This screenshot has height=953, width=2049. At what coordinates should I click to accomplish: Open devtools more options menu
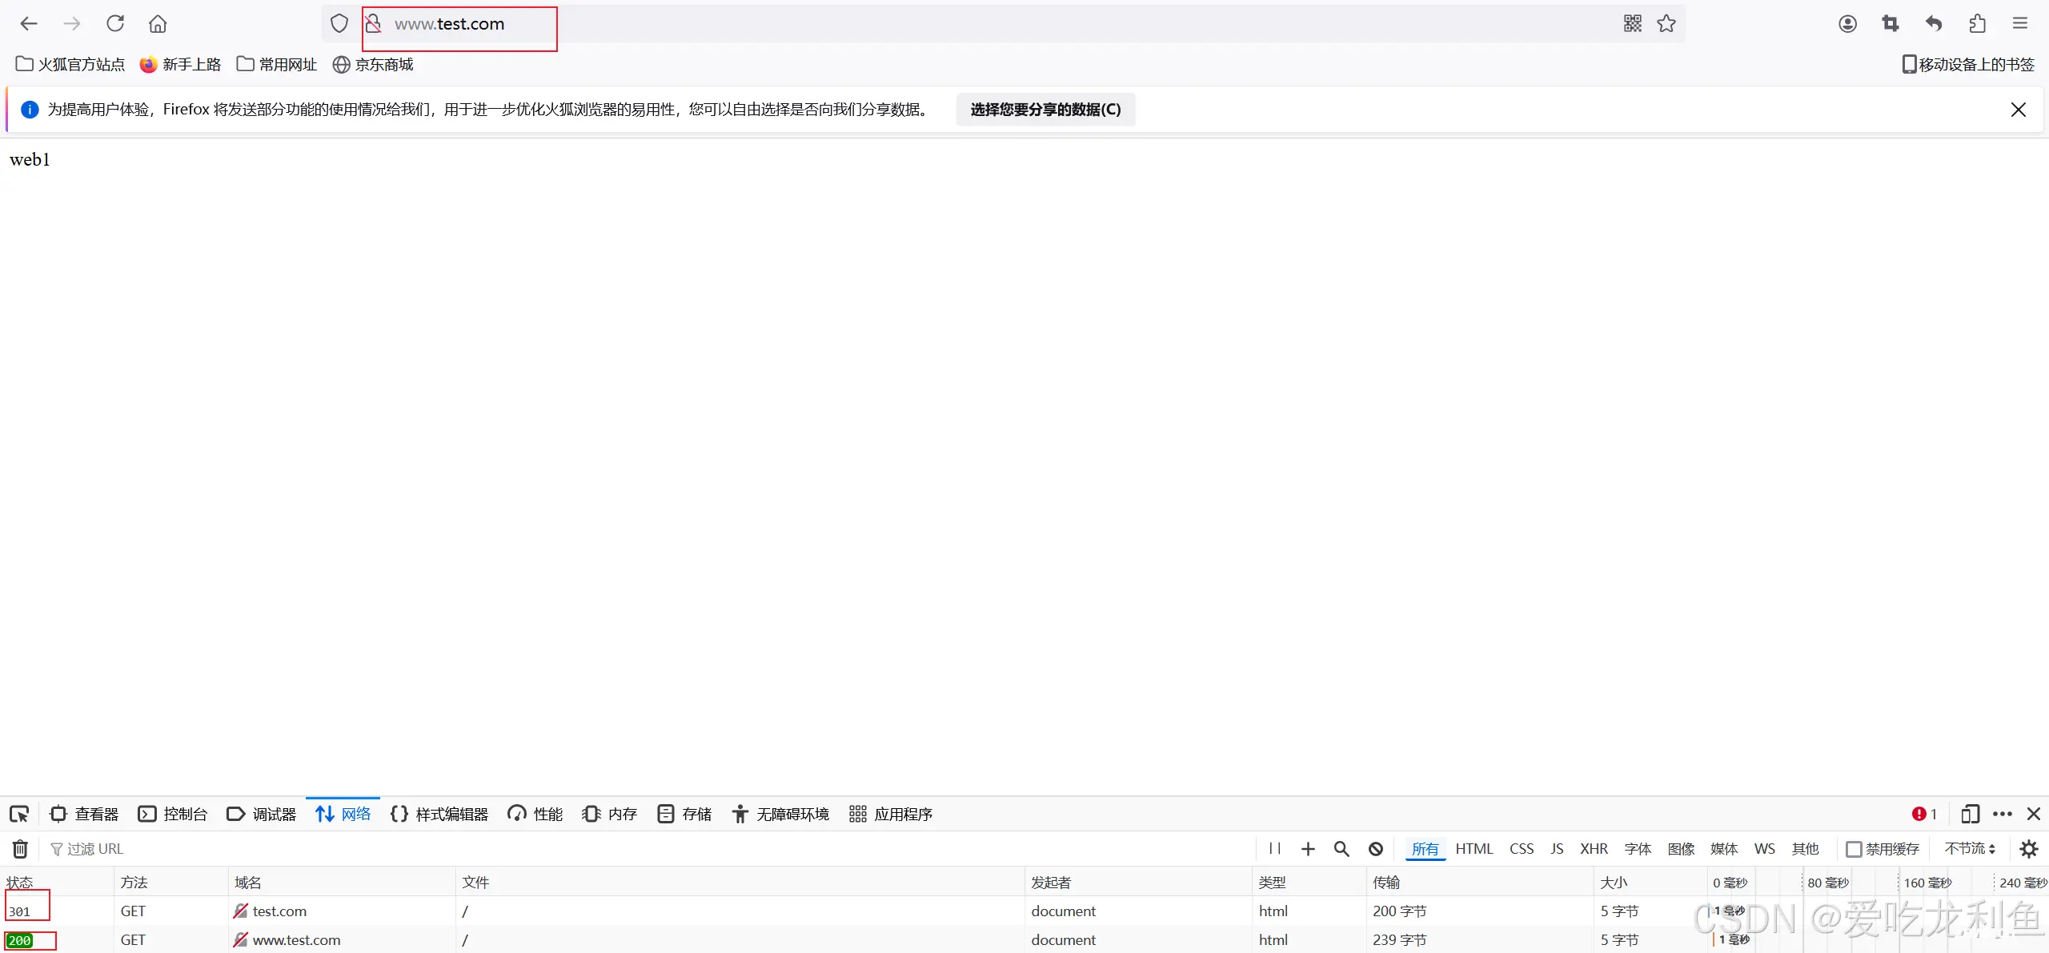click(x=2003, y=814)
